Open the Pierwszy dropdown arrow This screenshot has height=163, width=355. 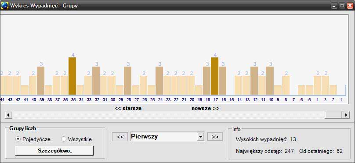pyautogui.click(x=200, y=137)
